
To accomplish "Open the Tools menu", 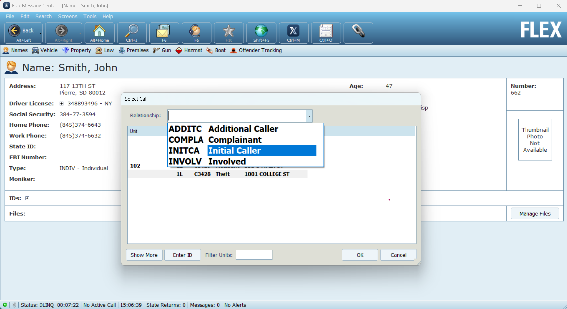I will point(90,16).
